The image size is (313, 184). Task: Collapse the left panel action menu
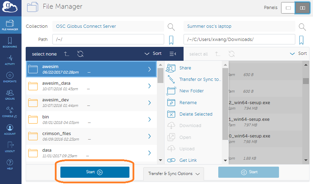tap(173, 54)
